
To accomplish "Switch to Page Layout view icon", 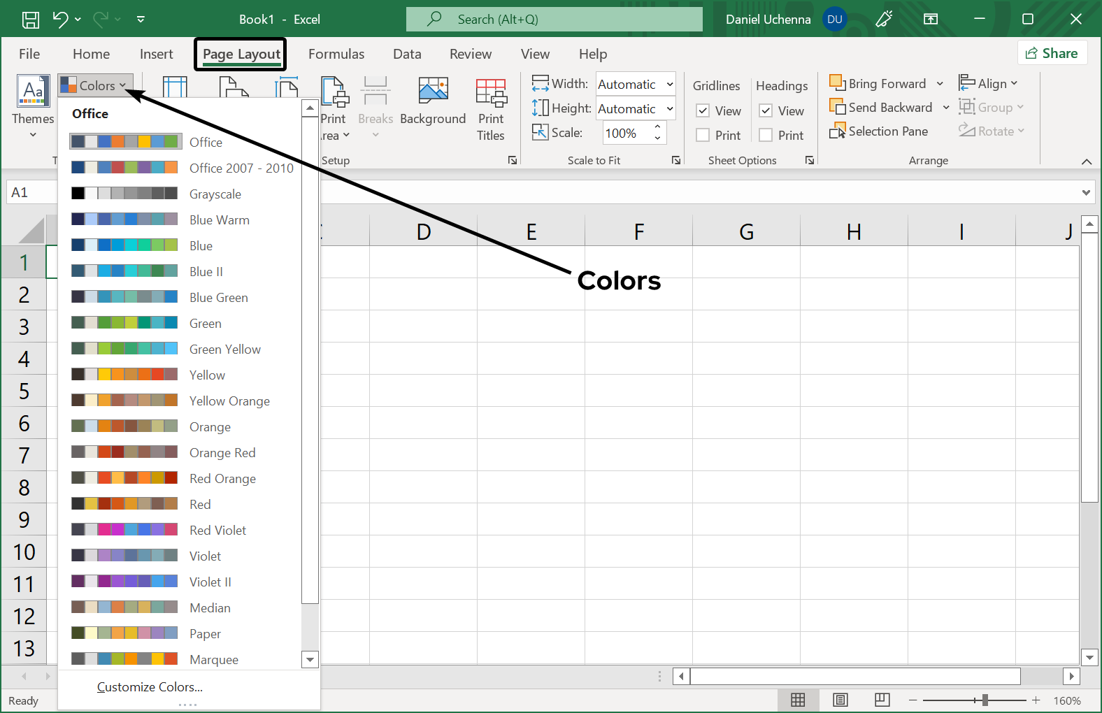I will (x=840, y=700).
